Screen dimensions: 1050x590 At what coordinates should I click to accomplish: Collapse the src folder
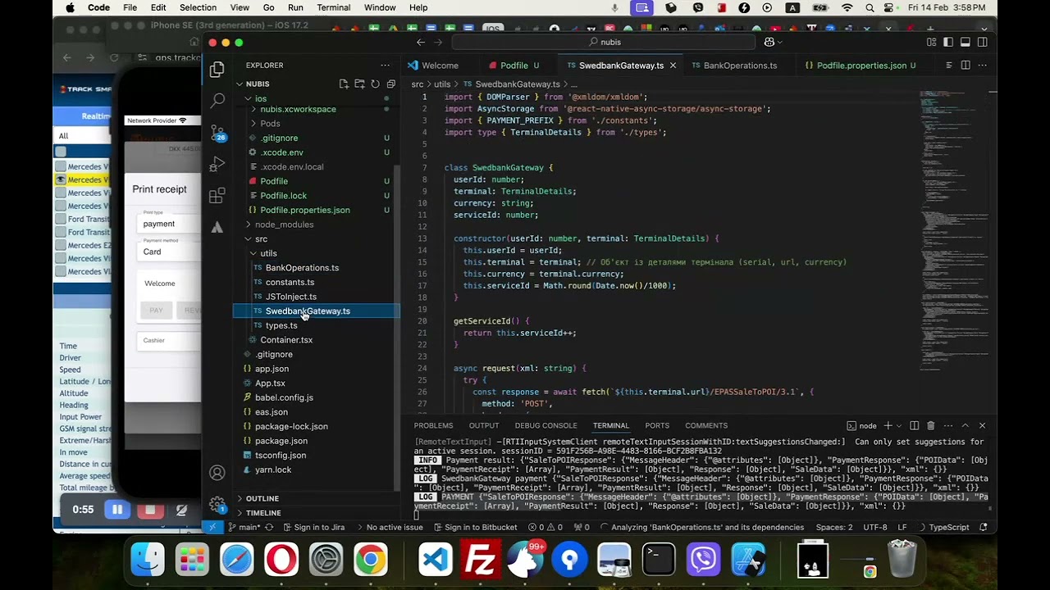pos(248,239)
